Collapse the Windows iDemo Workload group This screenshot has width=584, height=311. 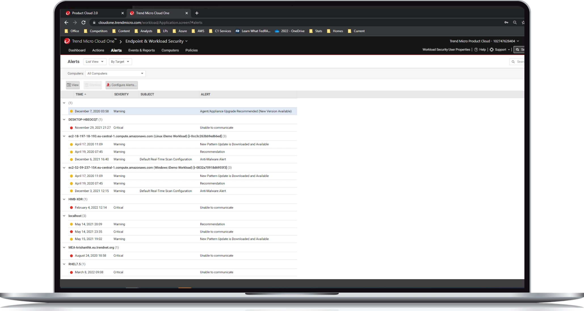(64, 168)
